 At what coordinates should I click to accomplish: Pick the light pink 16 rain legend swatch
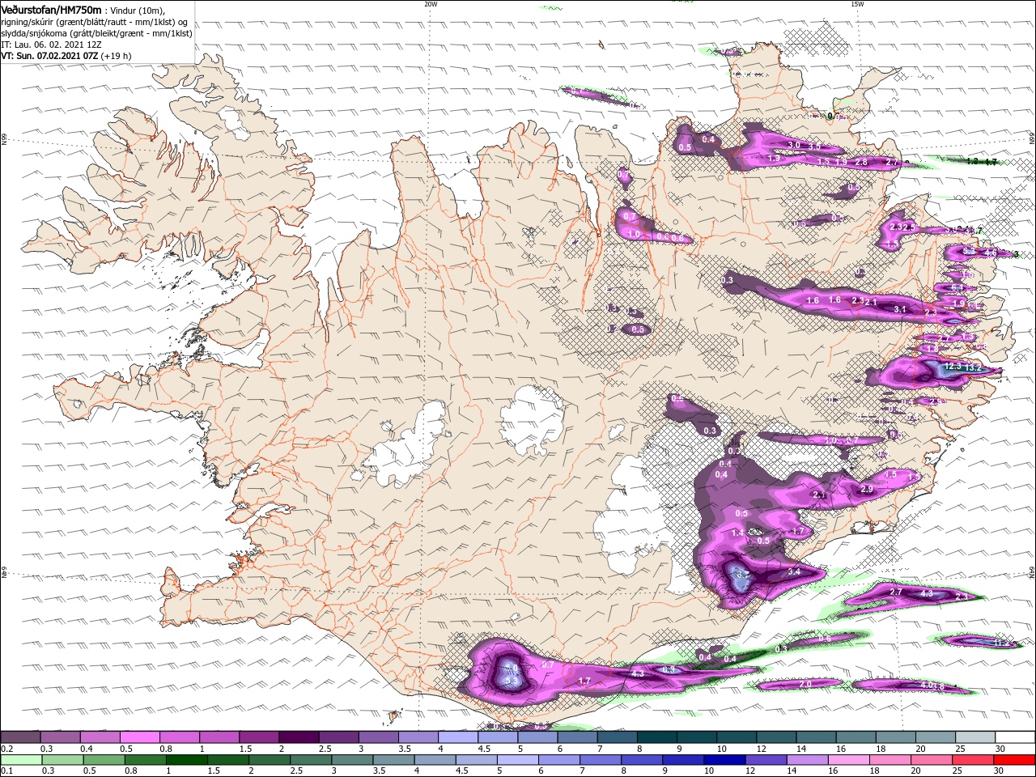849,760
